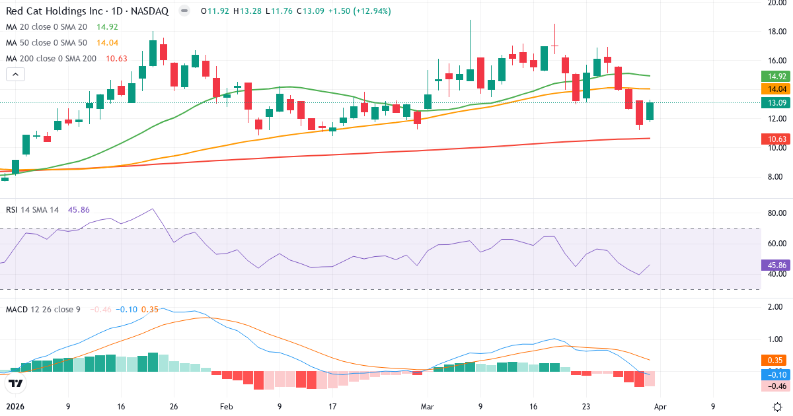Collapse the indicator legend with the chevron button

pyautogui.click(x=15, y=74)
